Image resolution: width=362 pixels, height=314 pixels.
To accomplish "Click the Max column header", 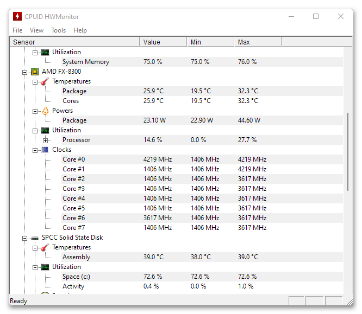I will pos(258,42).
